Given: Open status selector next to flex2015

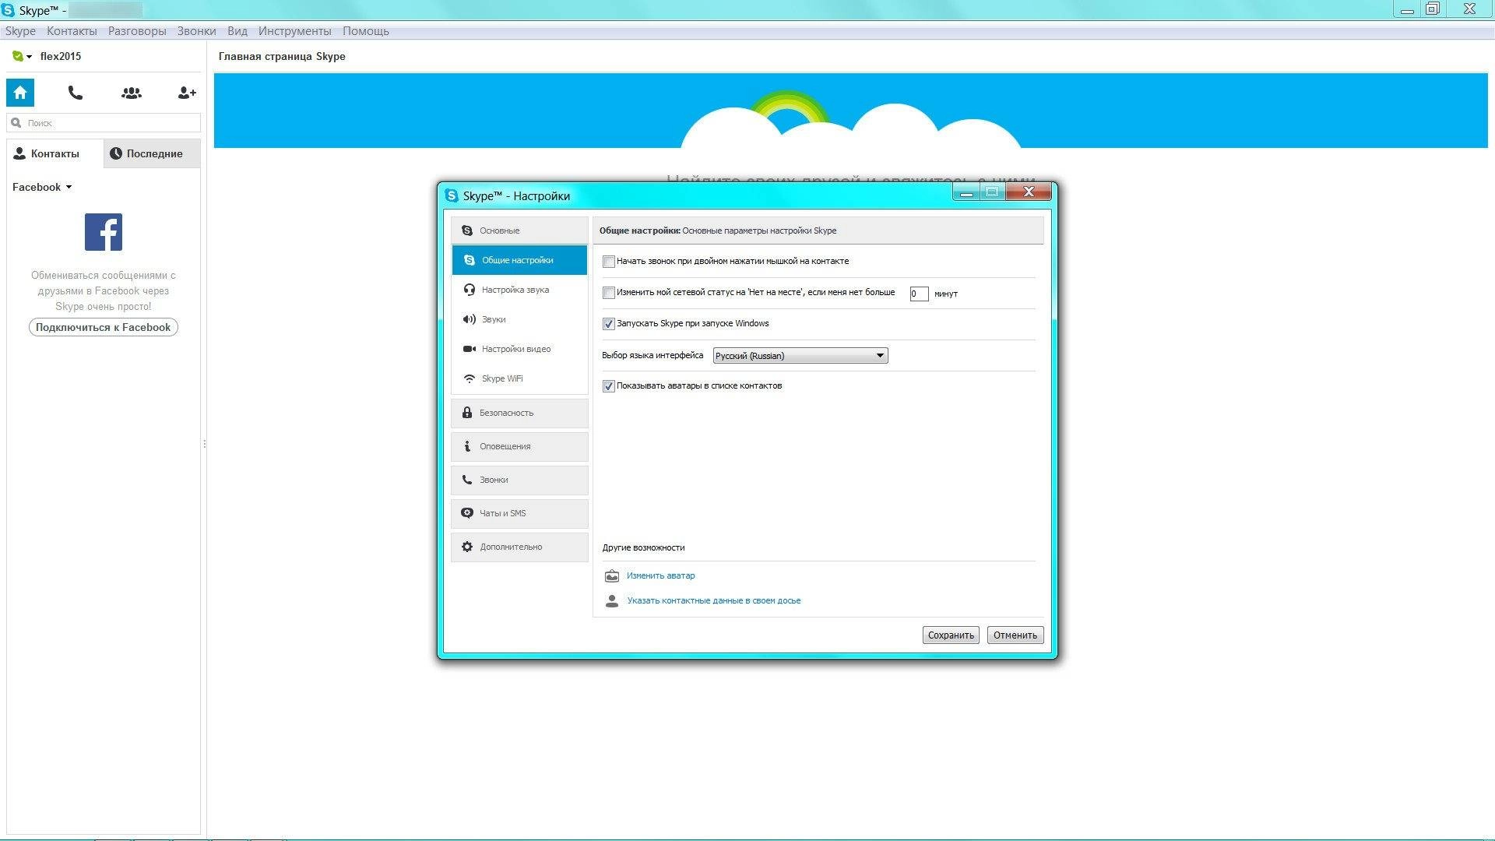Looking at the screenshot, I should point(22,56).
